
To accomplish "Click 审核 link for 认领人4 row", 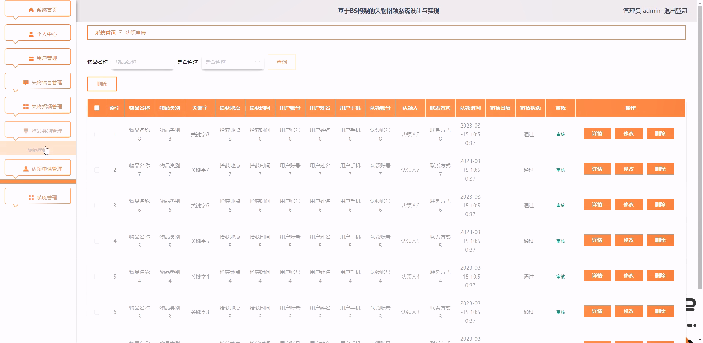I will click(x=561, y=277).
